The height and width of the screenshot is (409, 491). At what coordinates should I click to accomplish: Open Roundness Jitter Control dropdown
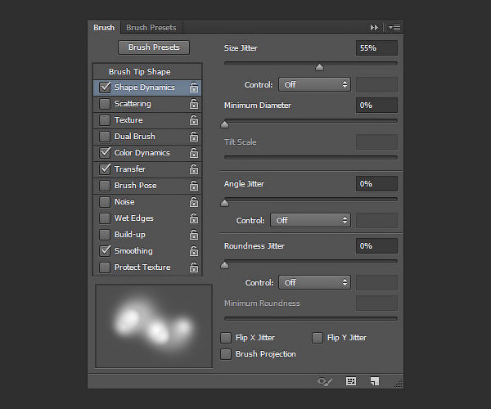314,282
